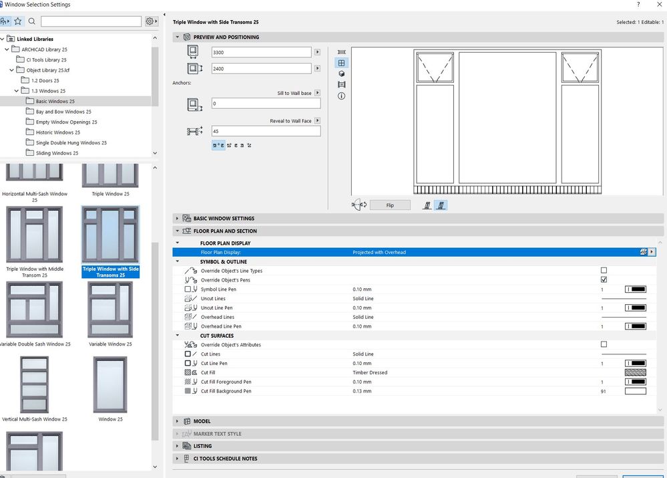Toggle Override Object's Attributes checkbox
Viewport: 667px width, 478px height.
click(604, 345)
